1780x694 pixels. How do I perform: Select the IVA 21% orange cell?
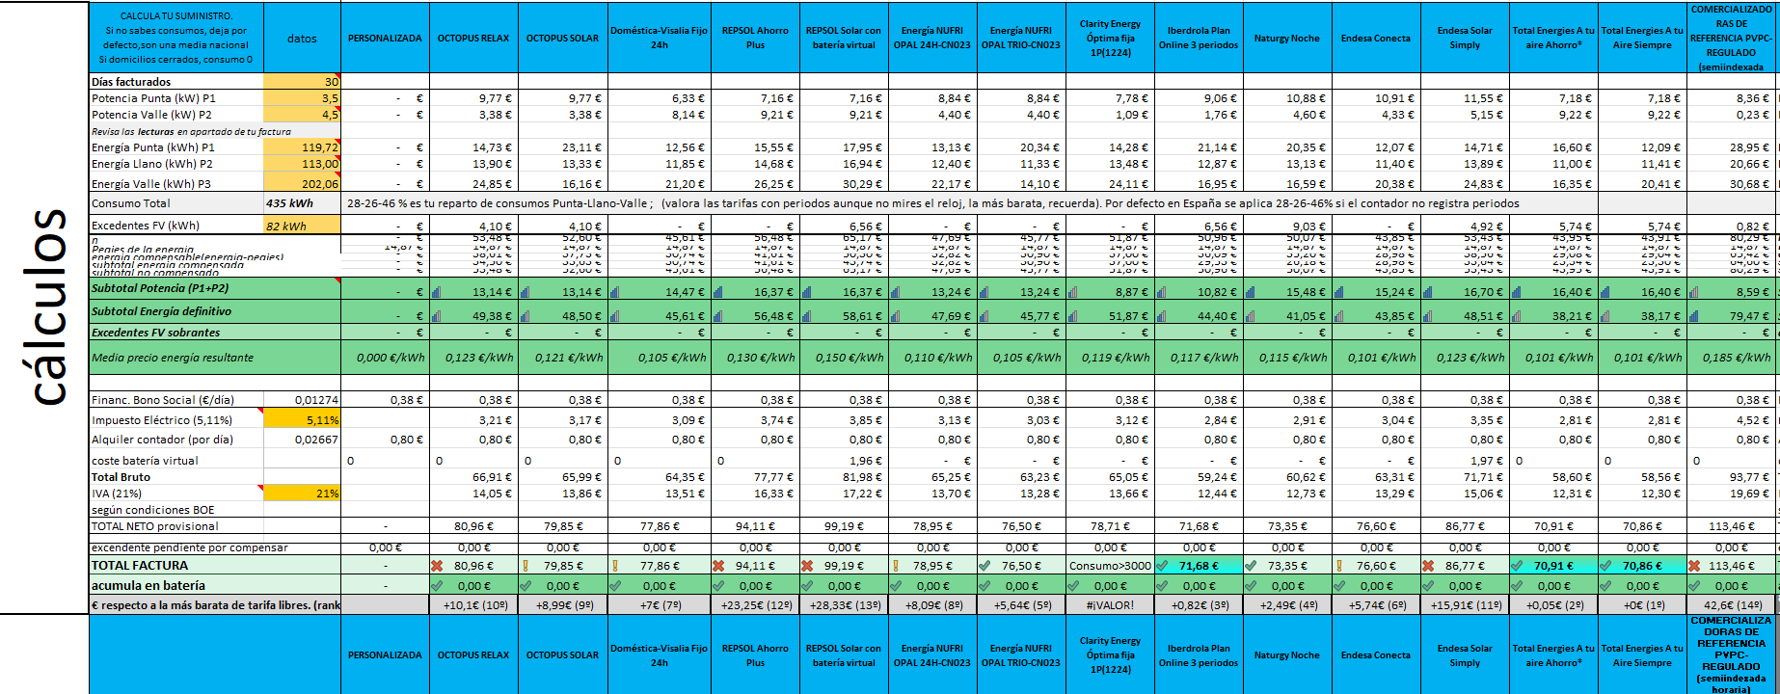click(x=302, y=494)
